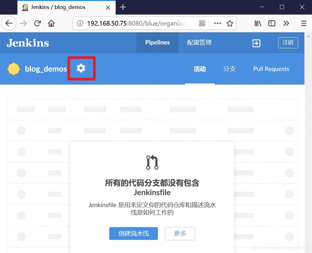Click the 创建流水线 button
312x253 pixels.
coord(133,233)
